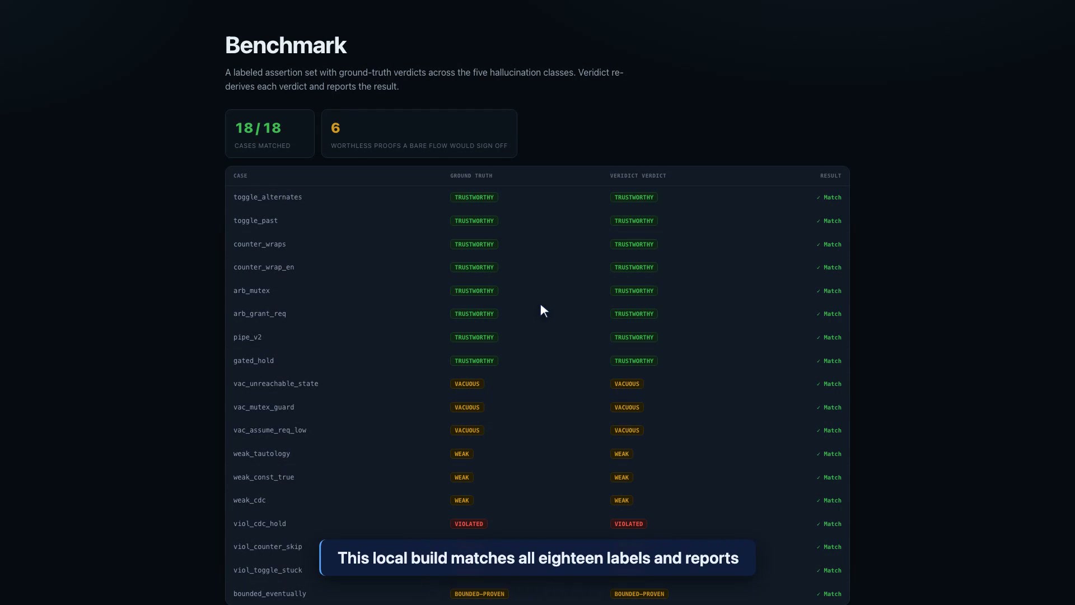Select the viol_toggle_stuck case name

pyautogui.click(x=268, y=570)
